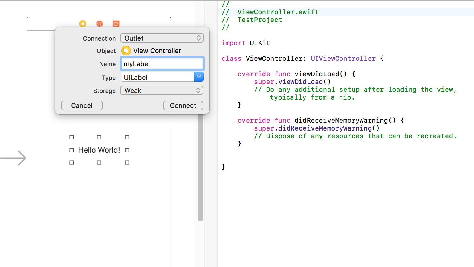Click the '// TestProject' comment line
The image size is (474, 267).
coord(252,20)
